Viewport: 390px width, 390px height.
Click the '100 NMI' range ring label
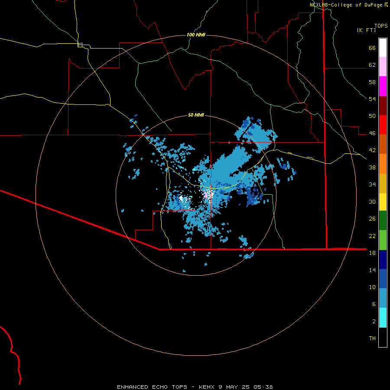196,35
